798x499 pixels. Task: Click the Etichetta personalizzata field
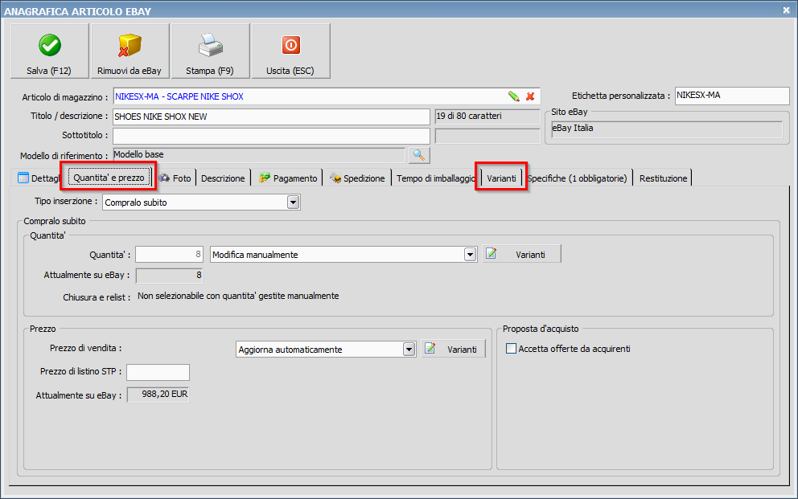732,96
